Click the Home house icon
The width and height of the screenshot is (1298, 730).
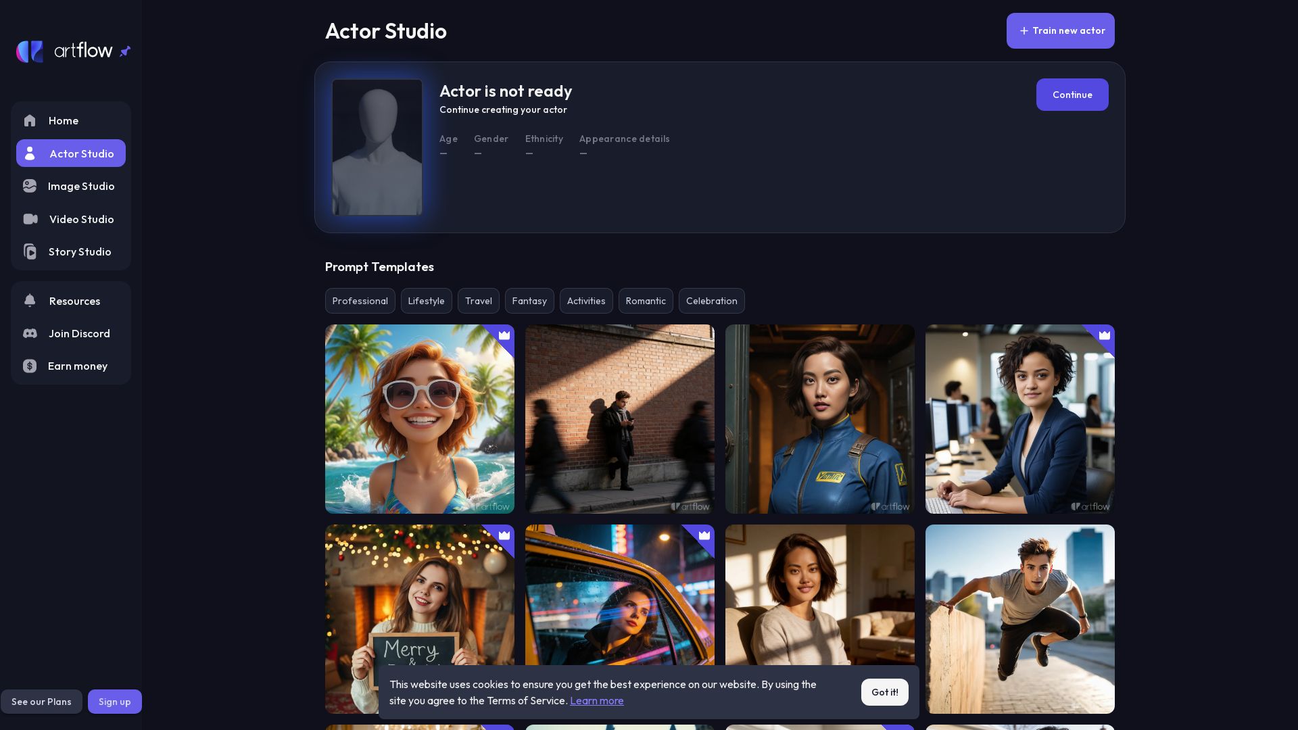tap(30, 121)
